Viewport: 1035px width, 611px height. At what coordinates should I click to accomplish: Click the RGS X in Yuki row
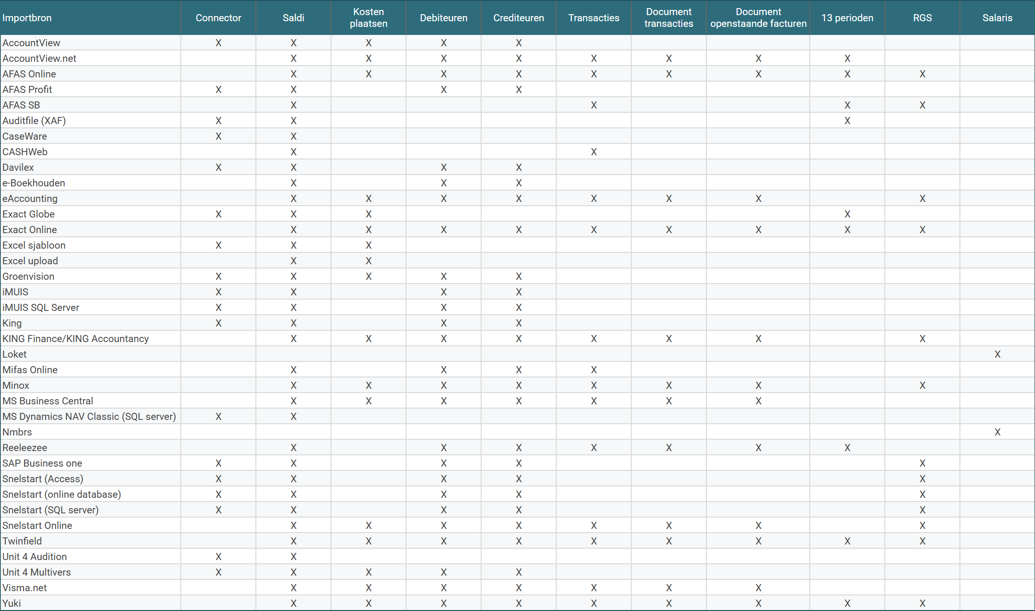pos(922,603)
